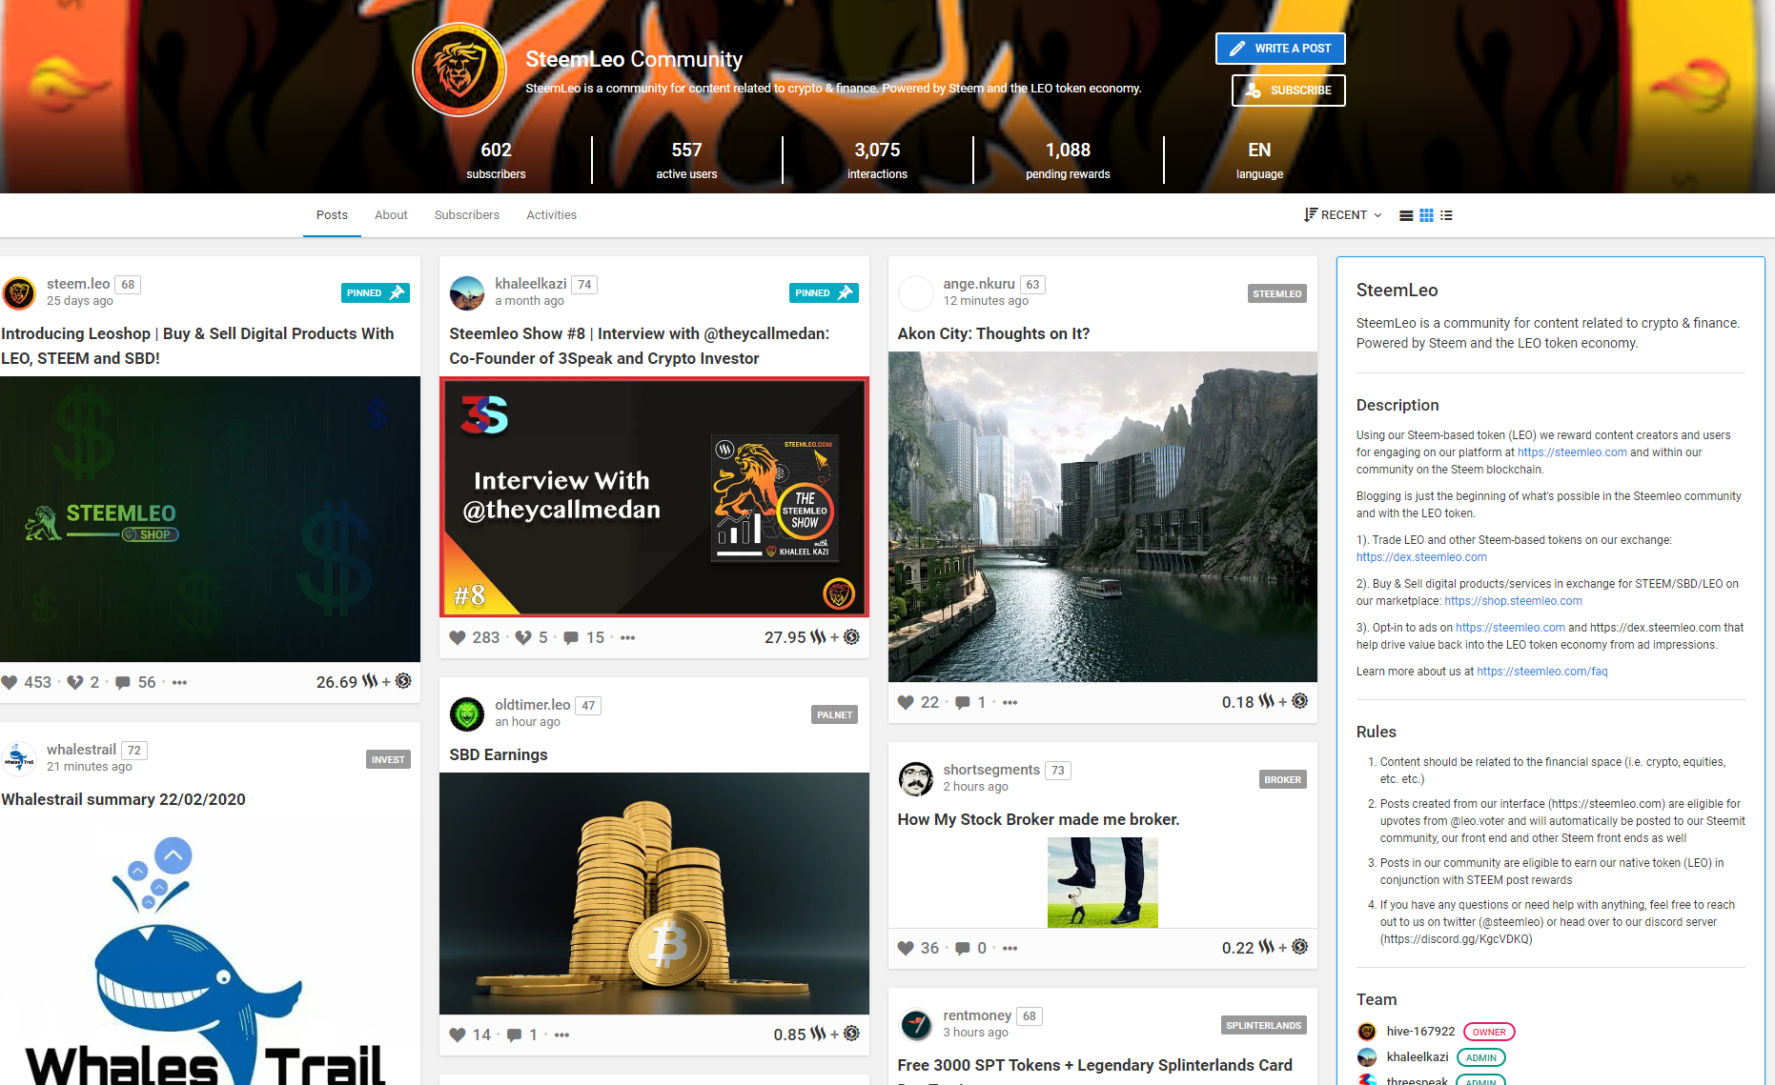This screenshot has height=1085, width=1775.
Task: Open the Bitcoin coins thumbnail image
Action: tap(654, 893)
